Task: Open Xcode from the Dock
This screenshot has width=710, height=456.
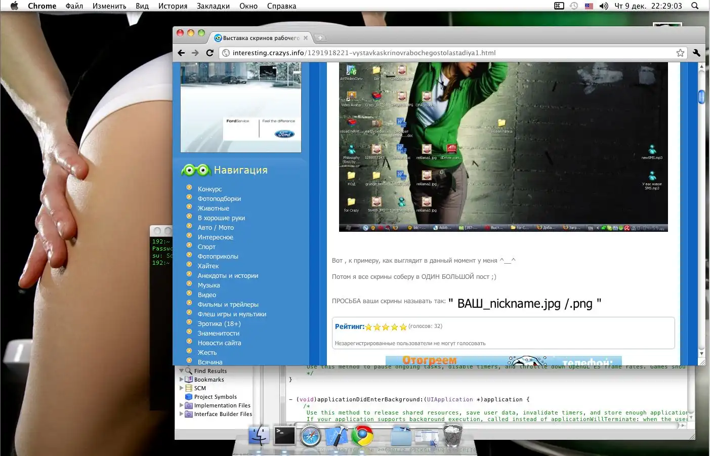Action: (x=336, y=436)
